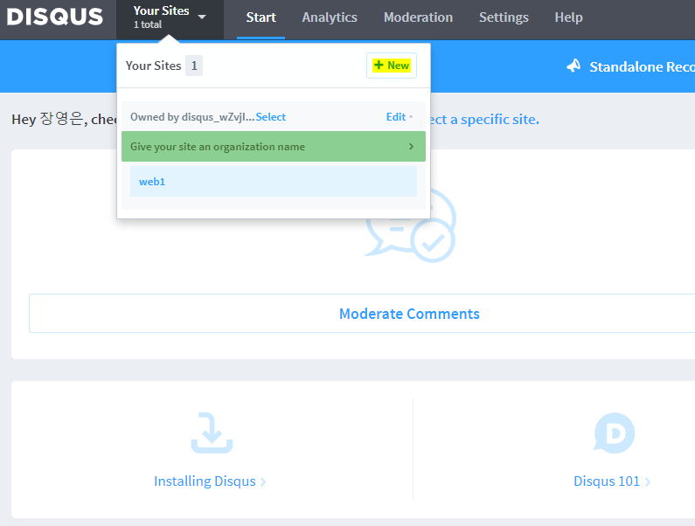695x526 pixels.
Task: Click the Select link for the owner
Action: (x=270, y=117)
